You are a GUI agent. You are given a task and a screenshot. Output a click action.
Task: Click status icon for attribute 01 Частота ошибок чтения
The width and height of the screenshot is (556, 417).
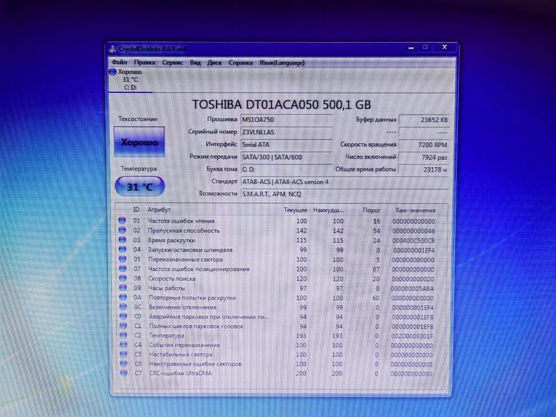(122, 220)
